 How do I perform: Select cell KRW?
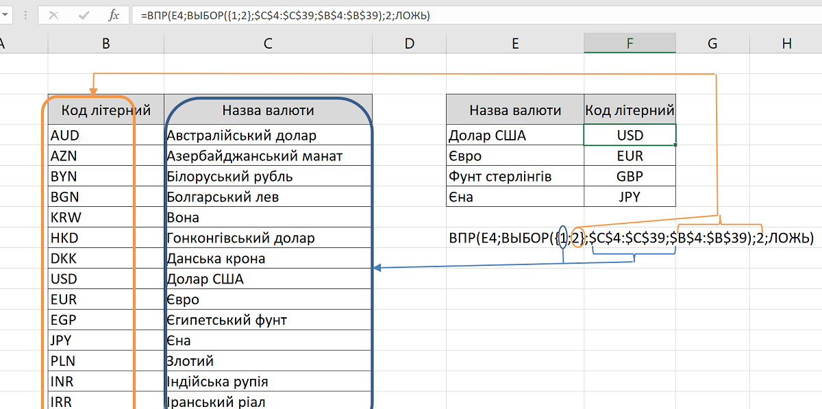click(106, 217)
